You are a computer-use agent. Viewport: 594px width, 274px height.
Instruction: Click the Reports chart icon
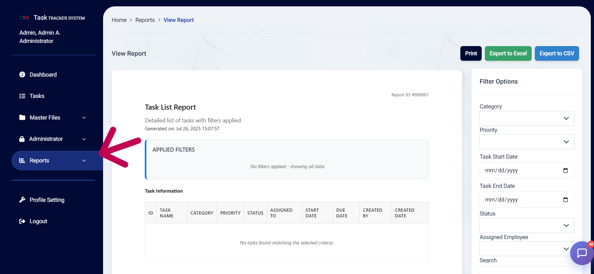(x=22, y=161)
